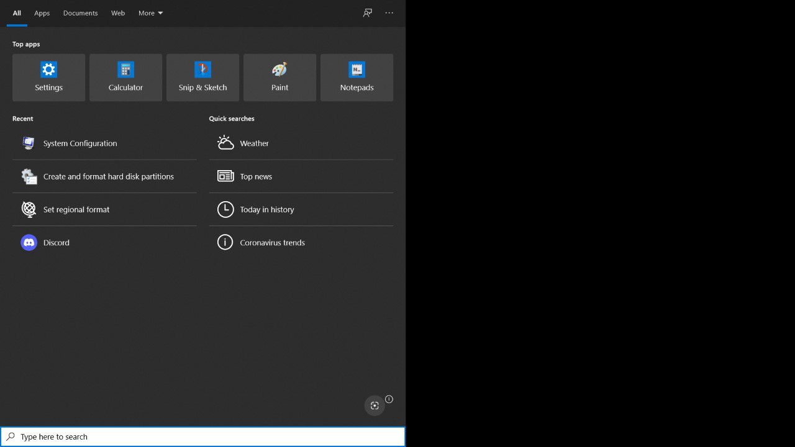Viewport: 795px width, 447px height.
Task: Launch Calculator from its icon
Action: coord(125,69)
